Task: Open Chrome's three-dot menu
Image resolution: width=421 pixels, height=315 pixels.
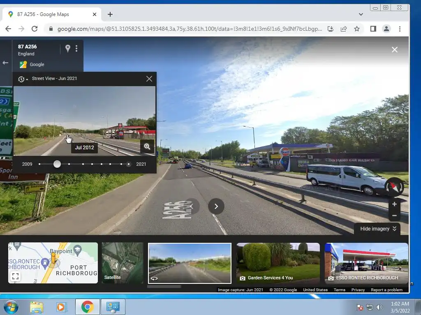Action: [400, 29]
